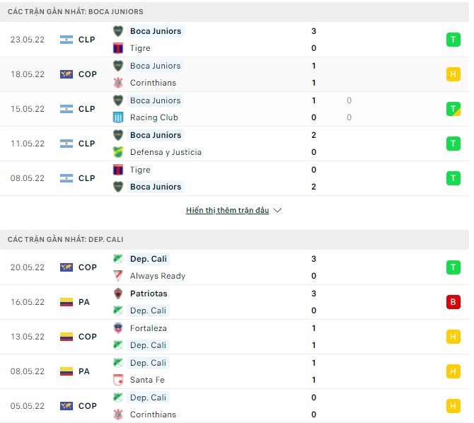Click the Fortaleza team crest
474x423 pixels.
[x=118, y=328]
